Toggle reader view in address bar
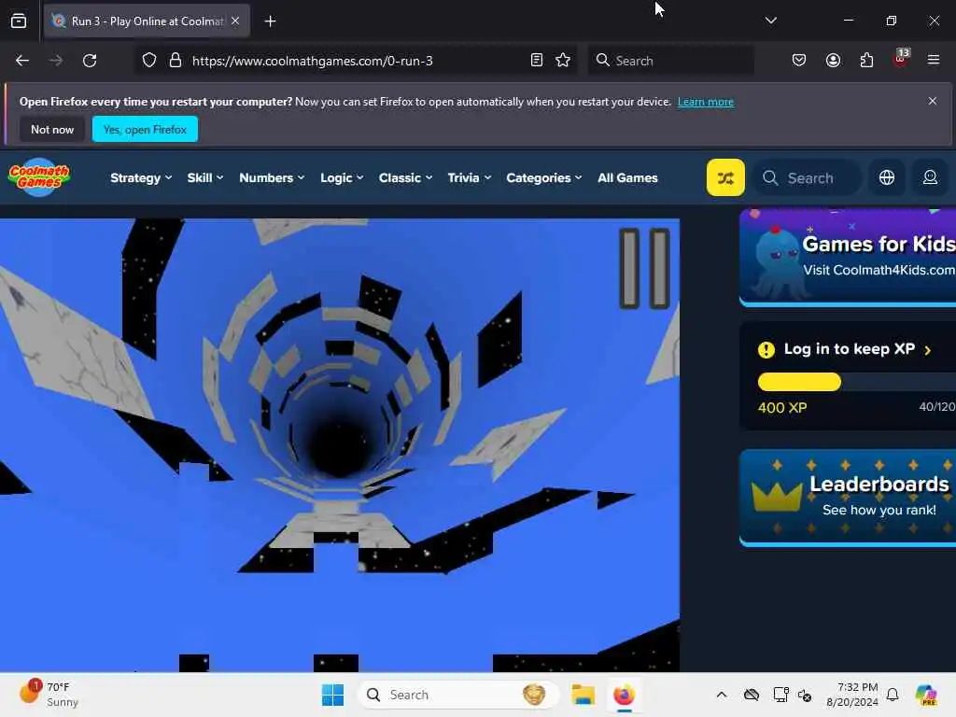The image size is (956, 717). pos(537,61)
